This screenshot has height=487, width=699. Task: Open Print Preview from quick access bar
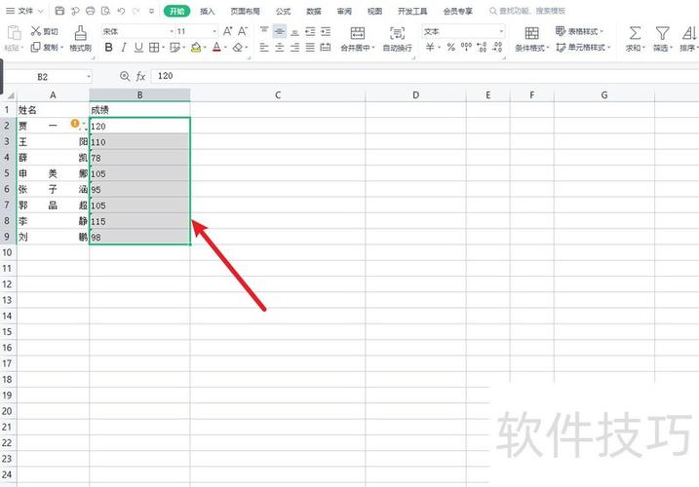(x=105, y=11)
